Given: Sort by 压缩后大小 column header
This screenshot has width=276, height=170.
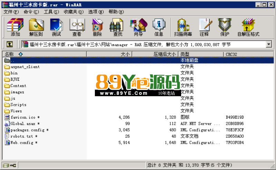Looking at the screenshot, I should (155, 54).
